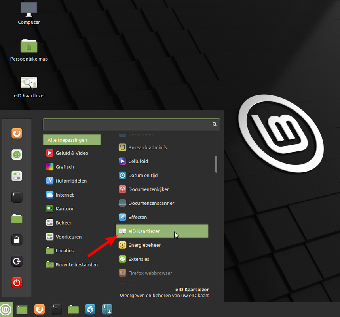Open the Grafisch category
This screenshot has height=317, width=340.
click(72, 167)
